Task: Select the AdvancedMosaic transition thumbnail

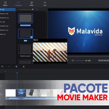Action: click(x=26, y=18)
